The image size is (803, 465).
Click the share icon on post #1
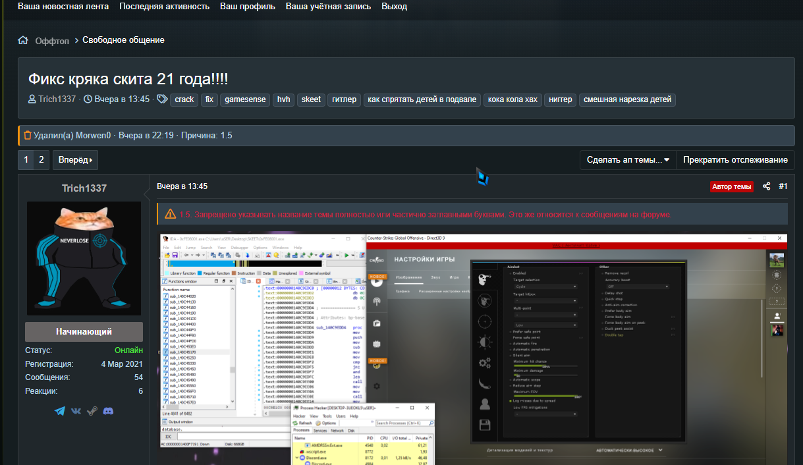766,186
